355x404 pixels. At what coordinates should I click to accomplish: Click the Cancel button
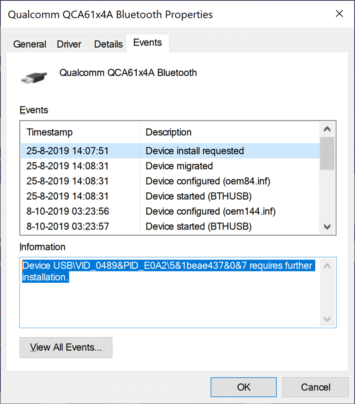click(x=316, y=387)
